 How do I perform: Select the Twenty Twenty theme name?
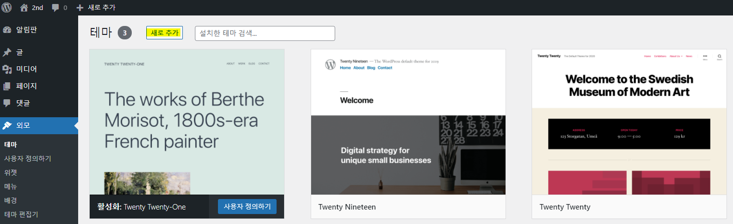point(565,207)
